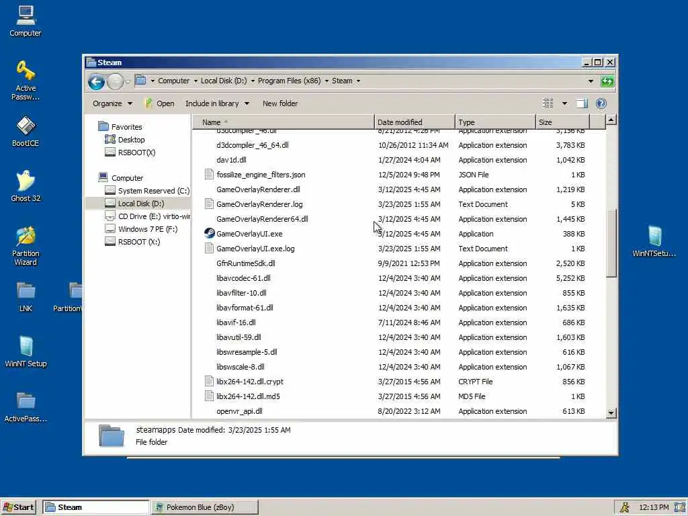Open the address bar history dropdown
The height and width of the screenshot is (516, 688).
[591, 81]
